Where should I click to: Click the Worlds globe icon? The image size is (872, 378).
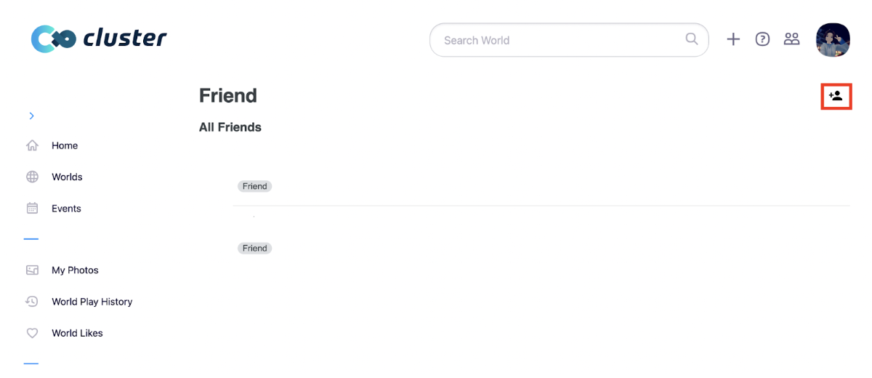pyautogui.click(x=32, y=177)
